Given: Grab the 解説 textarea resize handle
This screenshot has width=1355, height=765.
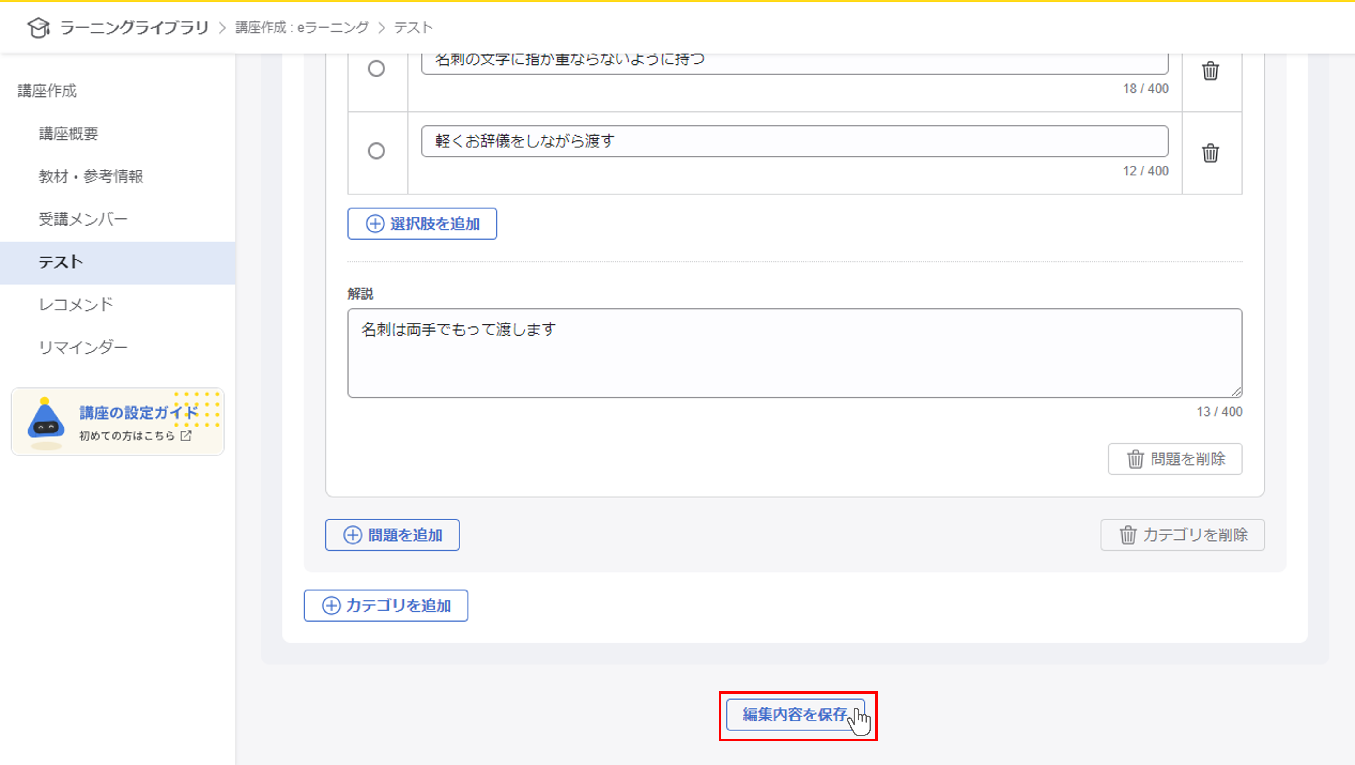Looking at the screenshot, I should [1236, 391].
